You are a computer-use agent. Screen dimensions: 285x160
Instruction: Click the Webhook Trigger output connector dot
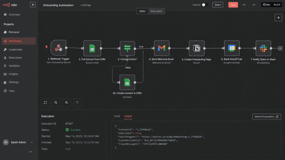66,48
